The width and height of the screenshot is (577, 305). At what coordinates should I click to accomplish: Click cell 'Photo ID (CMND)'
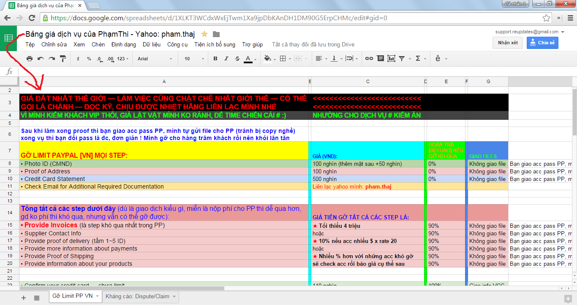tap(164, 164)
